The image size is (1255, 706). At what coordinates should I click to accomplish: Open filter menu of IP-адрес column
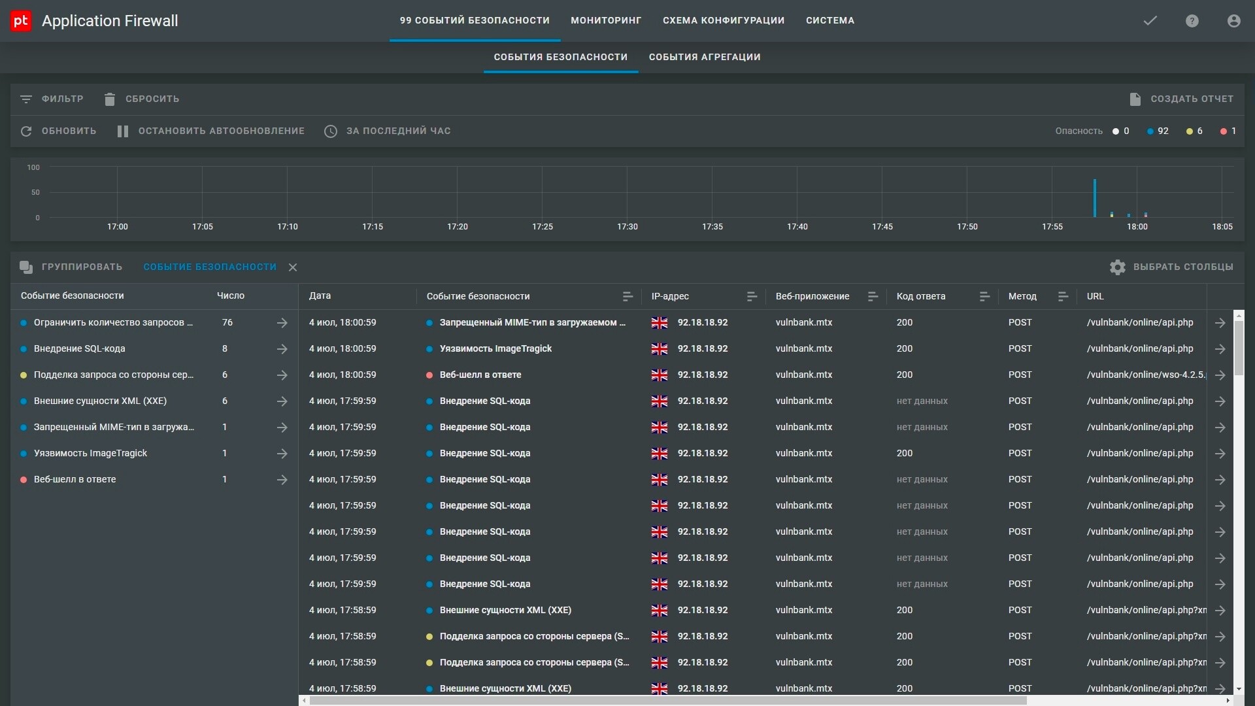pos(752,297)
